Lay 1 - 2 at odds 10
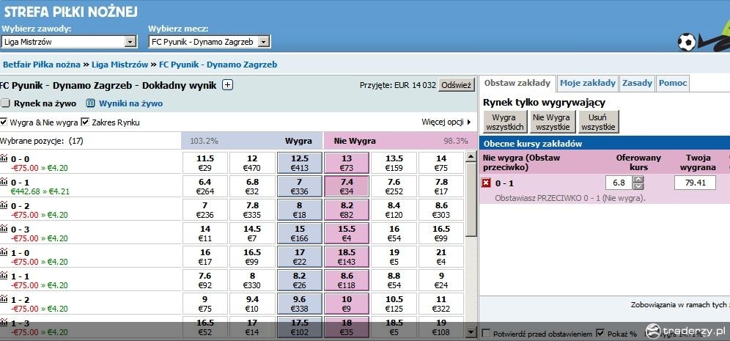Viewport: 730px width, 341px height. pos(347,304)
